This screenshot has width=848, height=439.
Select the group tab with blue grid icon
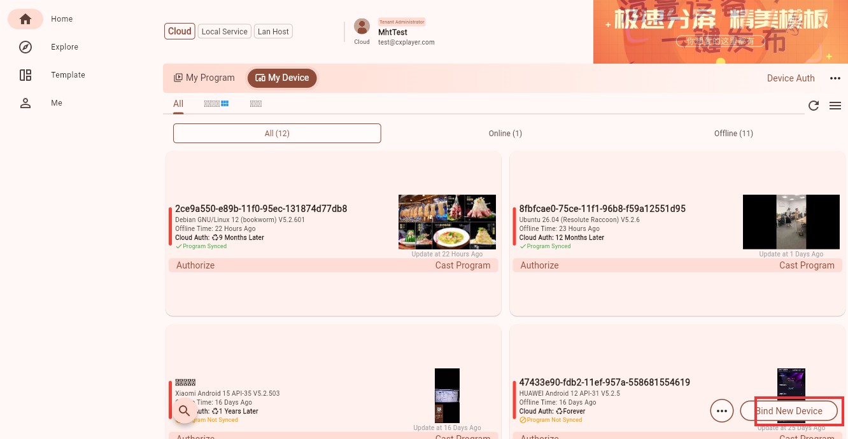(x=216, y=104)
